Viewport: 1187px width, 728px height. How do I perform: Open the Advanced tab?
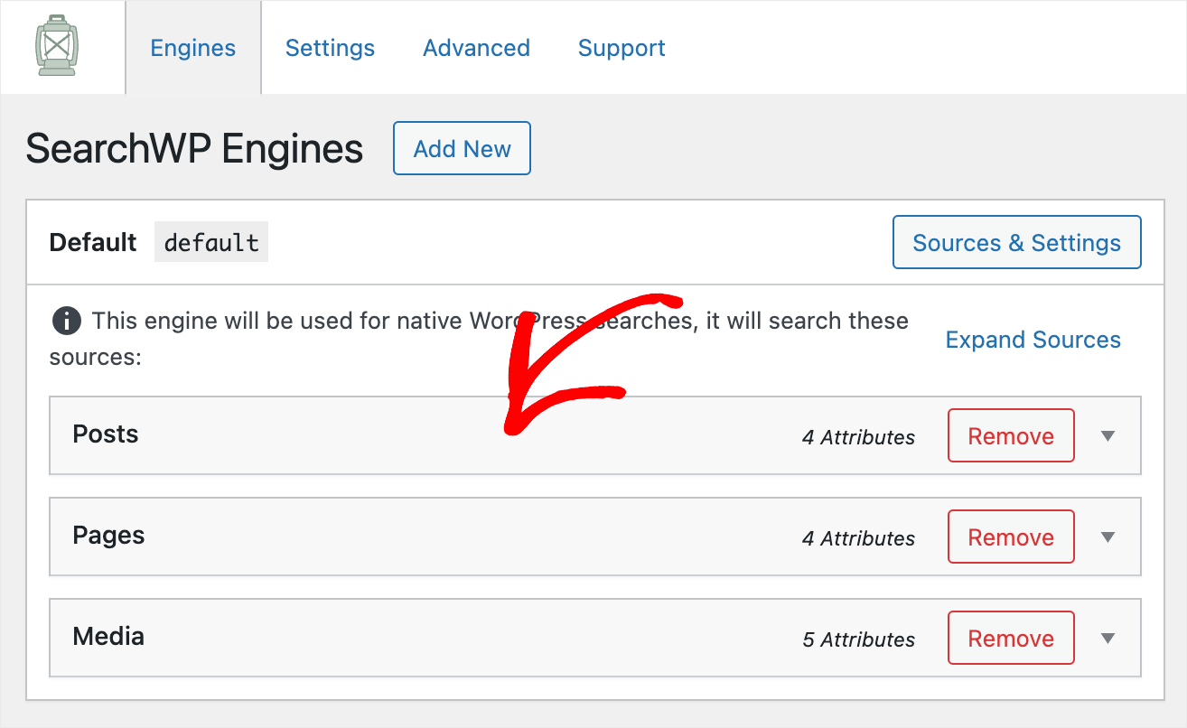point(476,48)
